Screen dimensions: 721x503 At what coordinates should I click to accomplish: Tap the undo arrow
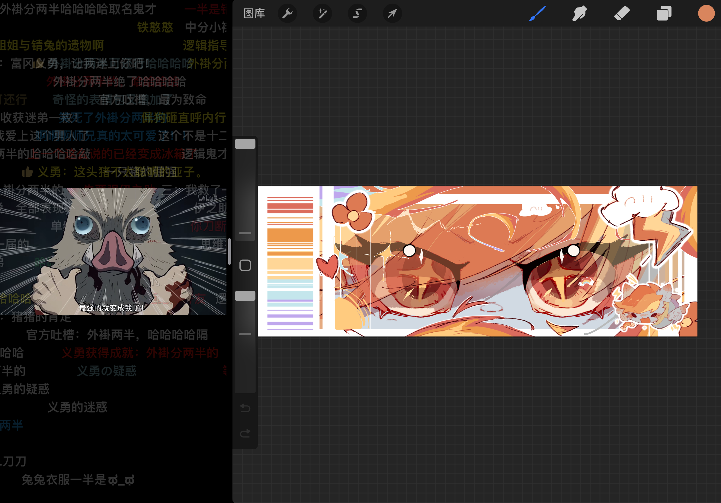(x=245, y=408)
